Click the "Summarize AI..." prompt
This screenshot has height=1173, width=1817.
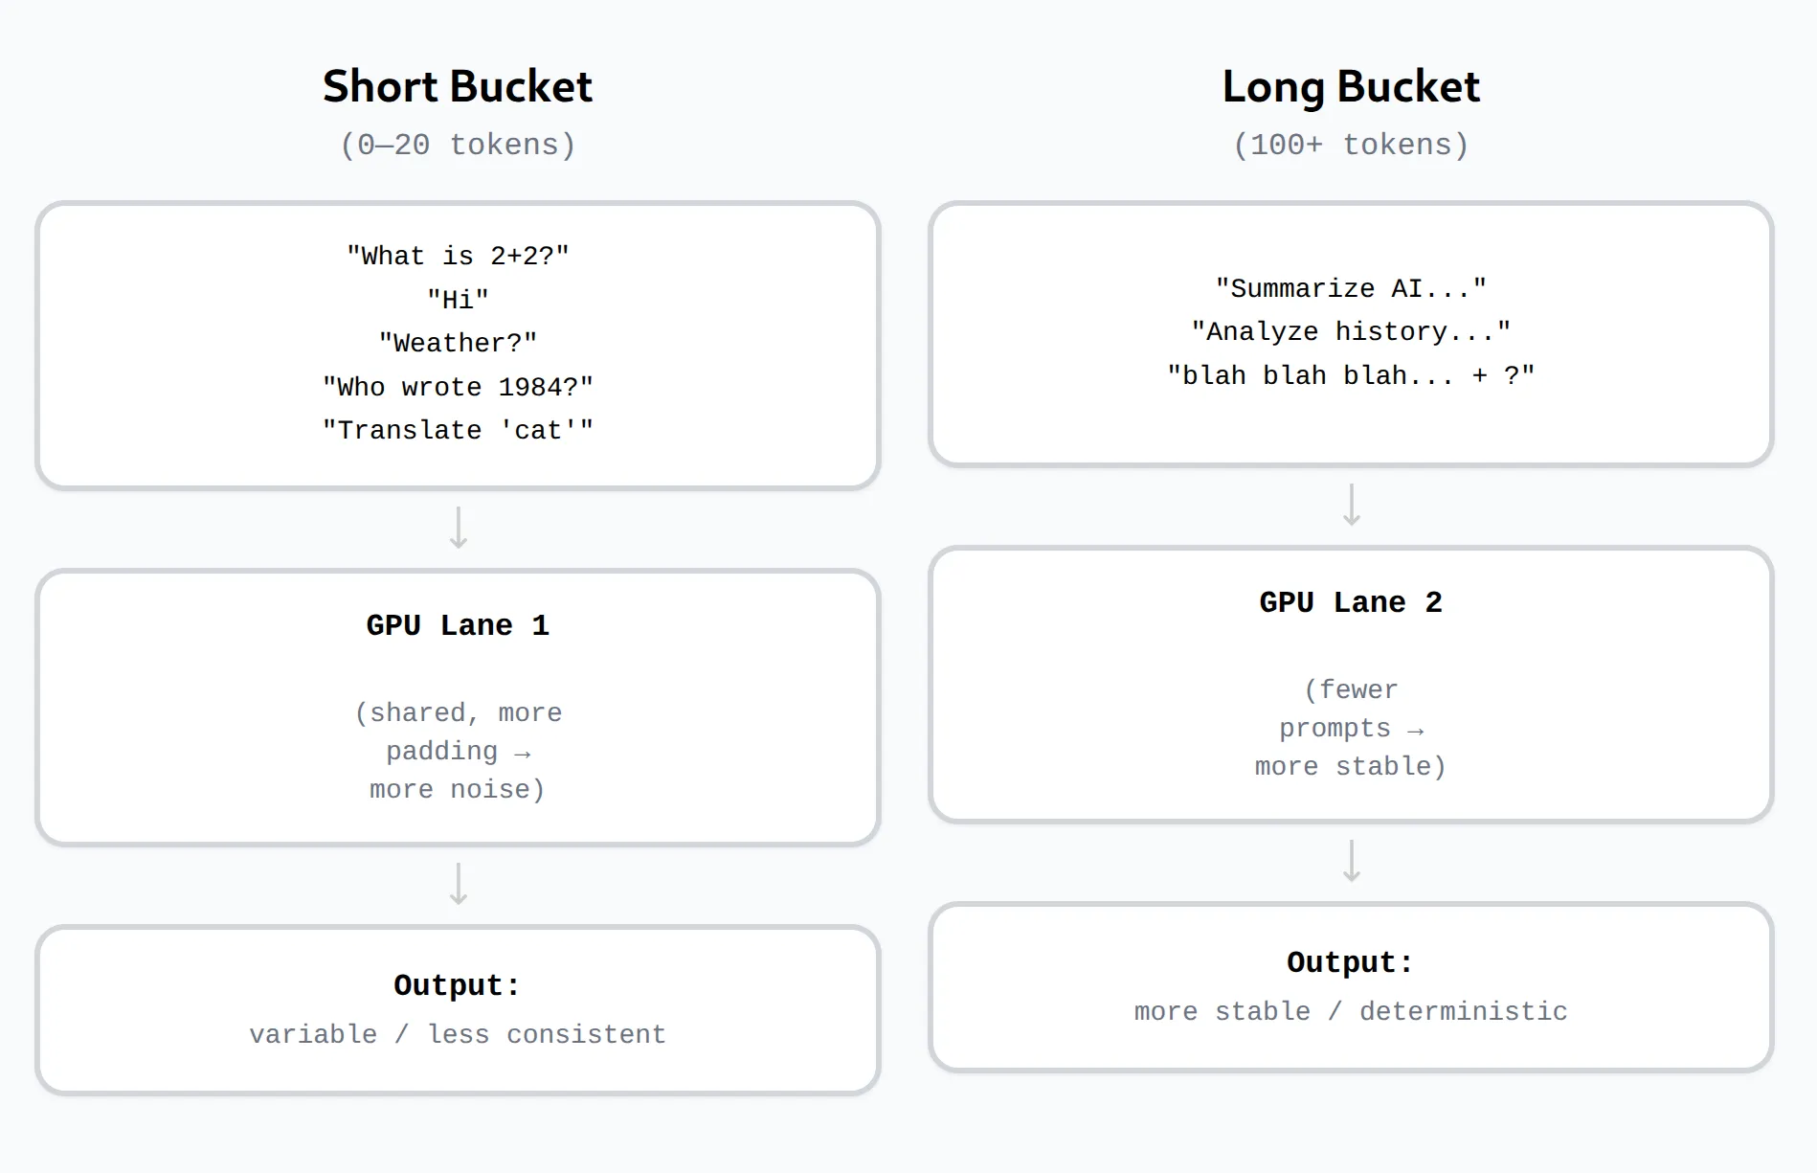tap(1350, 288)
